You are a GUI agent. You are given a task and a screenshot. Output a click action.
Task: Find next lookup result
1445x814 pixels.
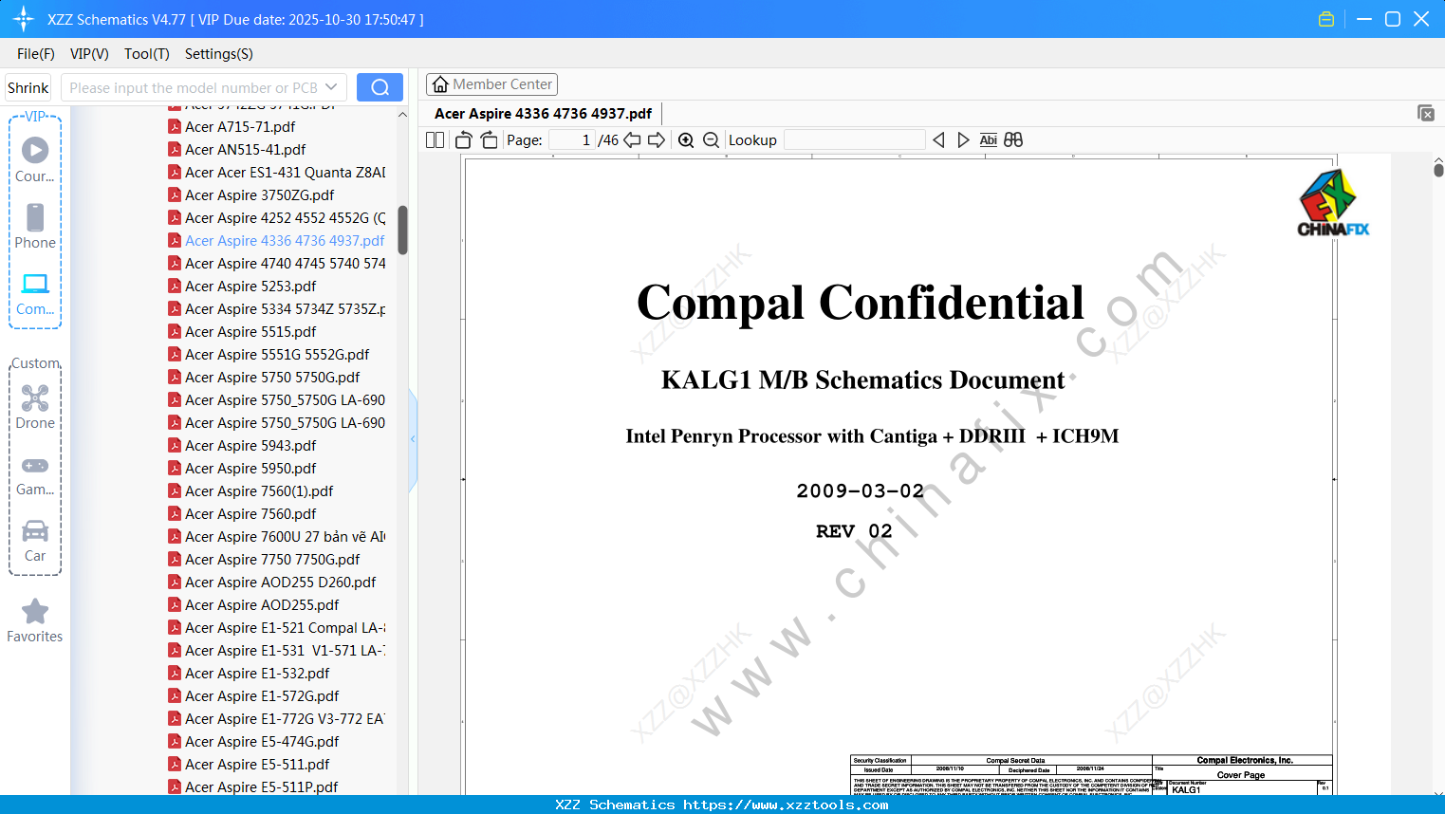pos(963,140)
